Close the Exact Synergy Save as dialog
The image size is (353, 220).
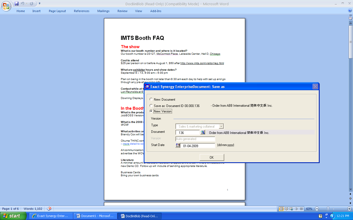pos(315,87)
